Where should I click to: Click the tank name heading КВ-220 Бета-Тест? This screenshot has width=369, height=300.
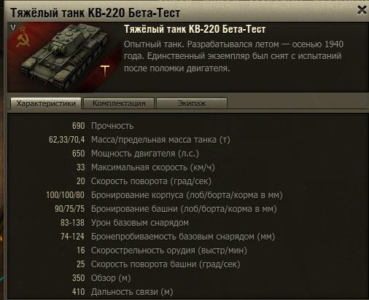pyautogui.click(x=195, y=29)
